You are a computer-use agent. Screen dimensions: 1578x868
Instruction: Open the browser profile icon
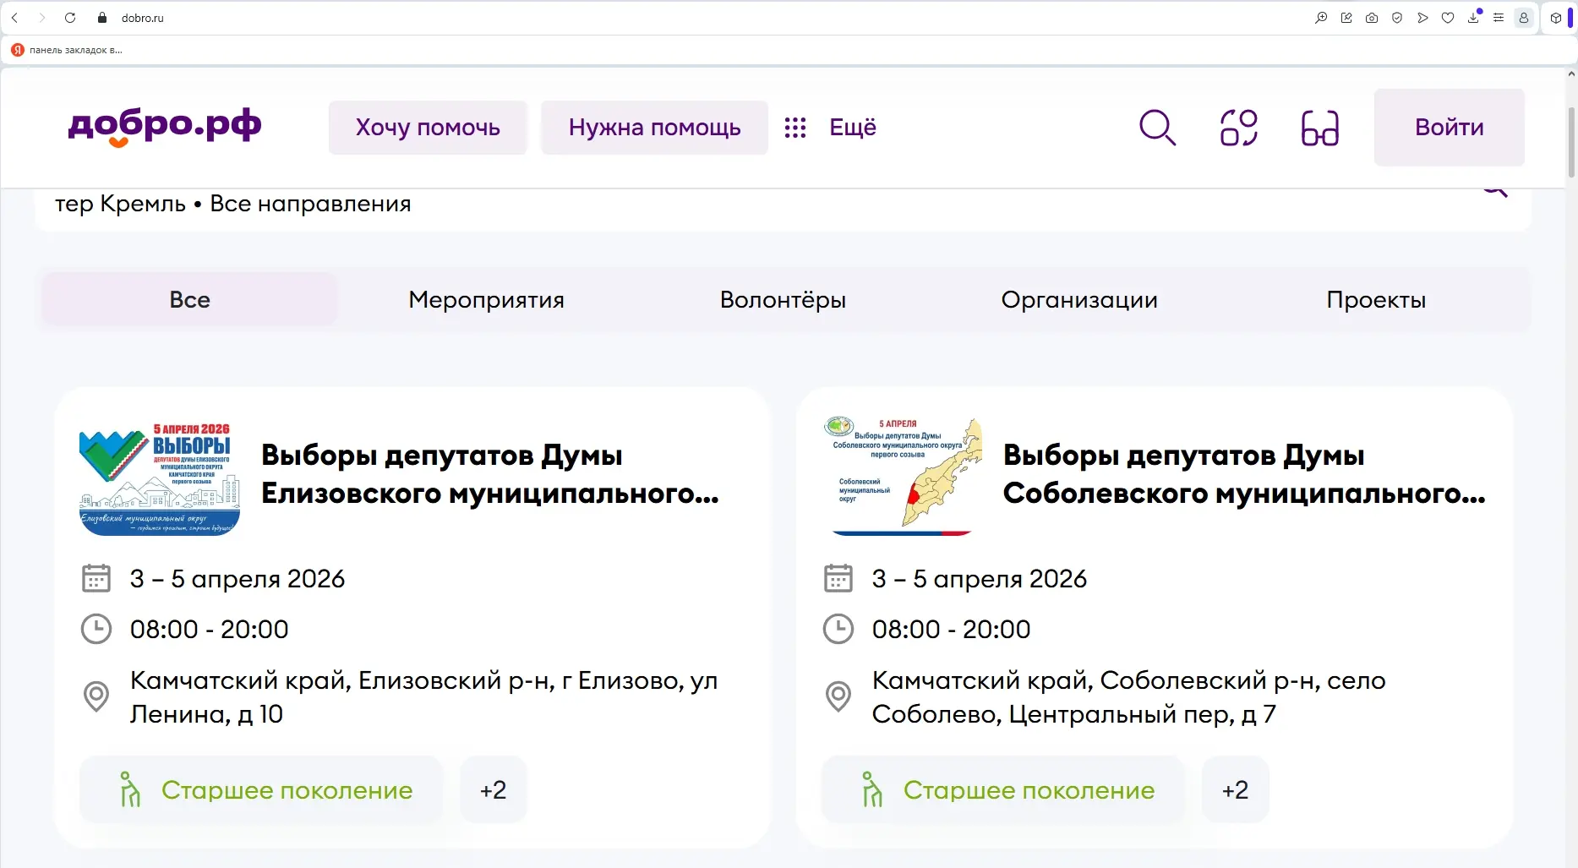pyautogui.click(x=1524, y=18)
